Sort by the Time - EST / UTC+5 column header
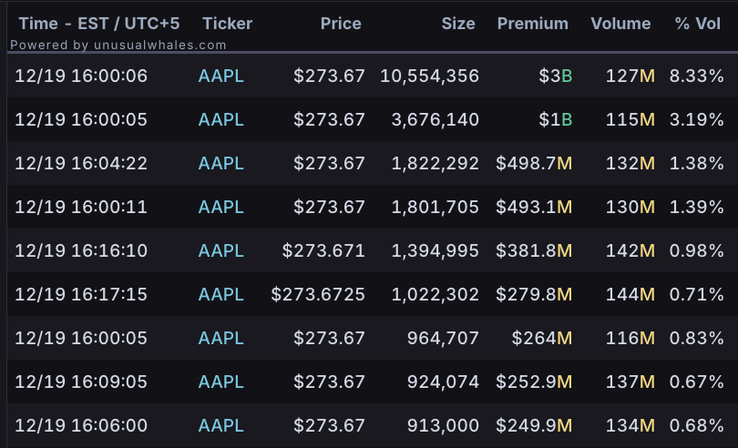The width and height of the screenshot is (738, 448). coord(98,24)
